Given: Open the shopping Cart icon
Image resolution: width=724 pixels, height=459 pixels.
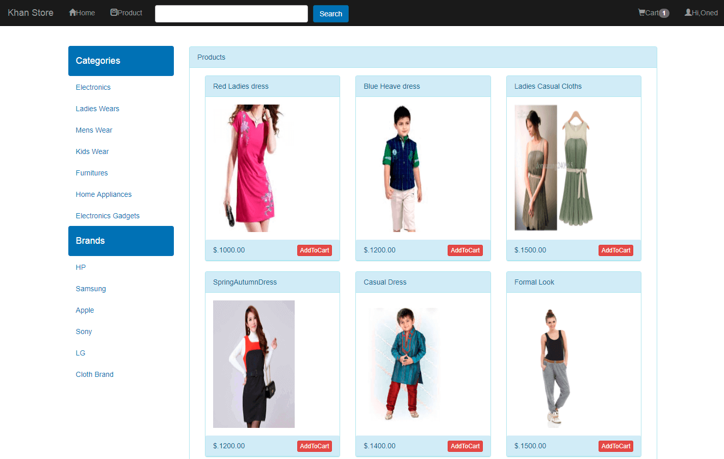Looking at the screenshot, I should (642, 13).
